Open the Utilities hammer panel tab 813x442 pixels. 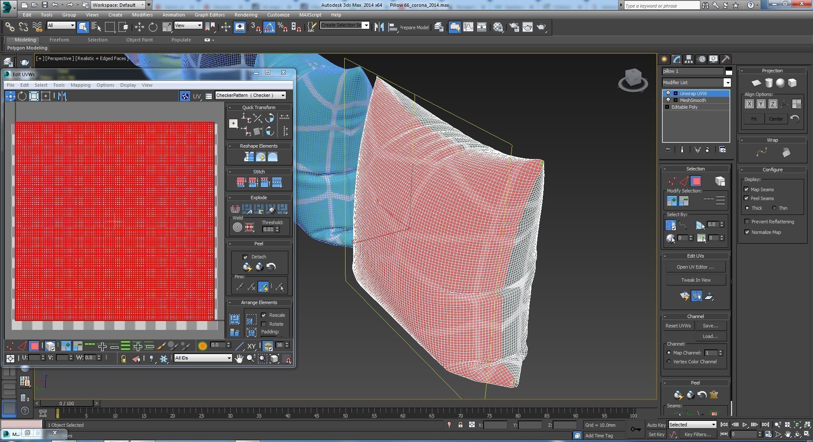(726, 59)
